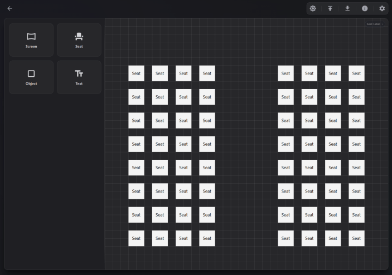Click the upload arrow icon
392x275 pixels.
(330, 8)
